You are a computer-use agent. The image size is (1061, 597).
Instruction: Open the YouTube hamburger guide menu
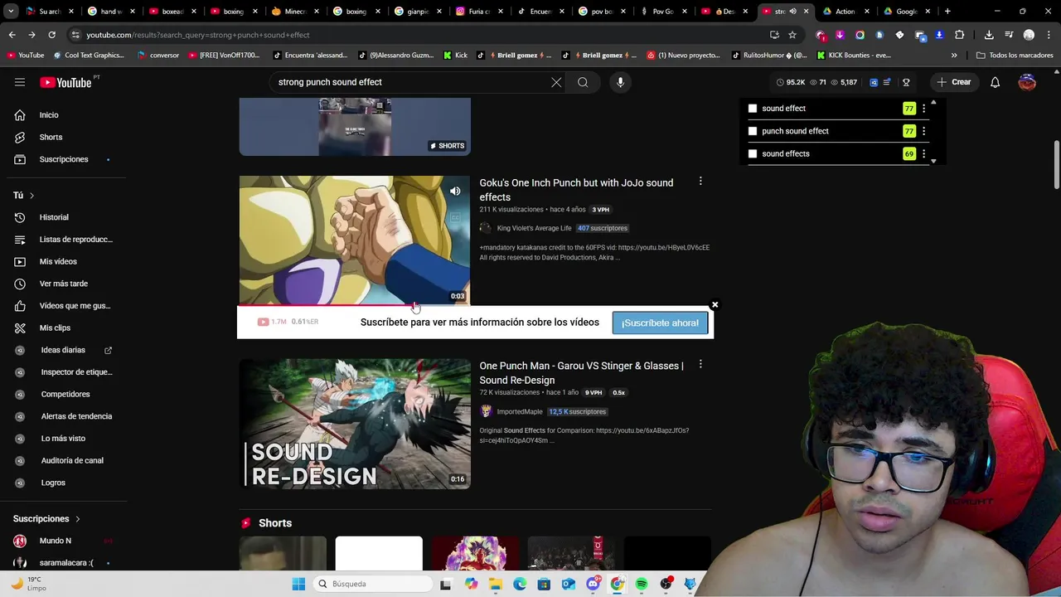coord(20,82)
